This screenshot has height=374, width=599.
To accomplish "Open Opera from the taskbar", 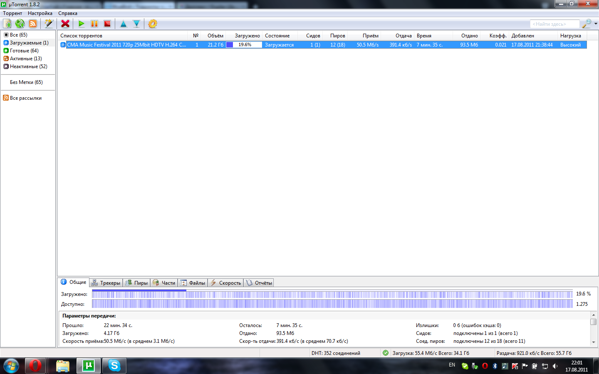I will pyautogui.click(x=35, y=366).
